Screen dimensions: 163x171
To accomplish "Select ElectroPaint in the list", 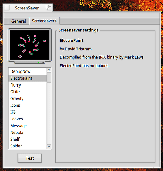I will click(x=27, y=78).
